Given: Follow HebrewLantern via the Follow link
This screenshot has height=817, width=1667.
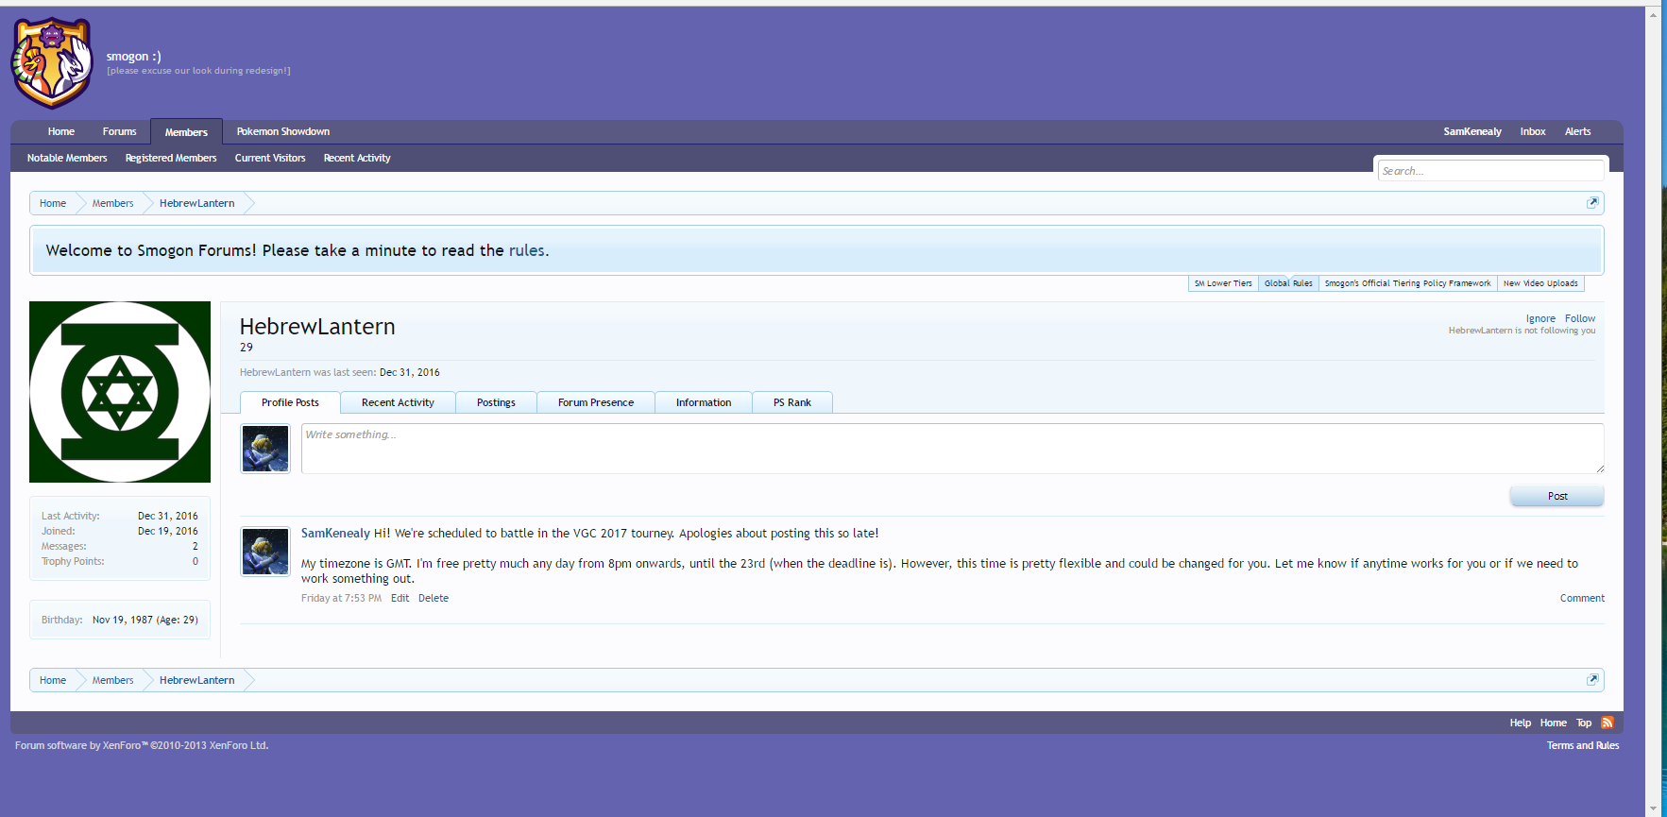Looking at the screenshot, I should click(1579, 318).
